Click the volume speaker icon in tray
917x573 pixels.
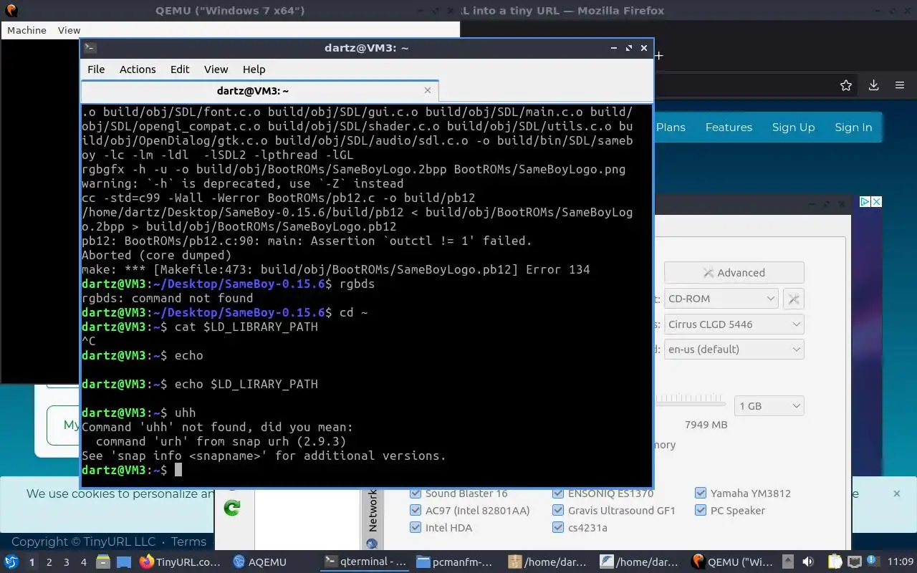click(x=807, y=562)
